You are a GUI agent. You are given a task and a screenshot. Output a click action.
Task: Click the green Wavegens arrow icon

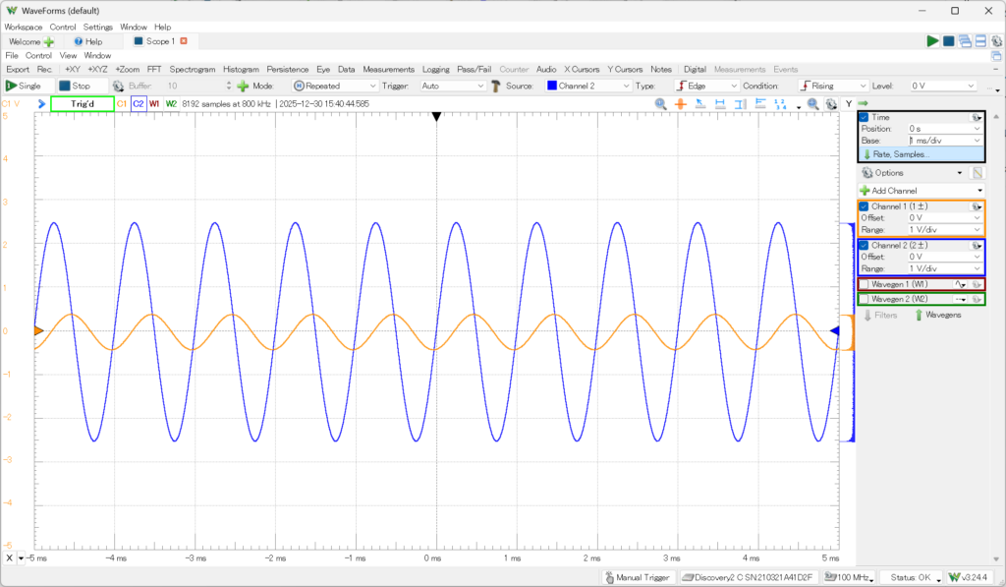pos(919,315)
